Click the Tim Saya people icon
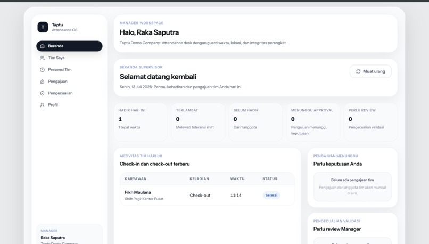Image resolution: width=429 pixels, height=244 pixels. 42,58
